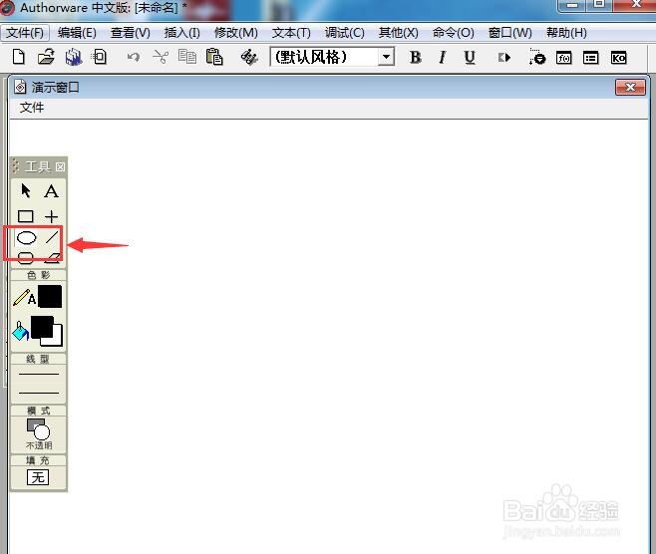
Task: Click the black foreground fill swatch
Action: pyautogui.click(x=42, y=327)
